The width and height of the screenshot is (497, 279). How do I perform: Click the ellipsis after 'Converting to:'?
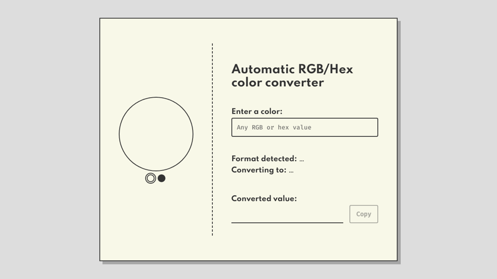point(291,171)
